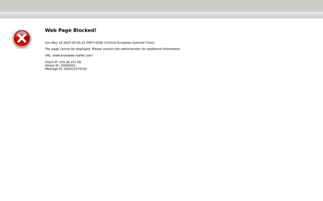Screen dimensions: 323x201
Task: Click 'The page cannot be displayed' message
Action: pos(113,49)
